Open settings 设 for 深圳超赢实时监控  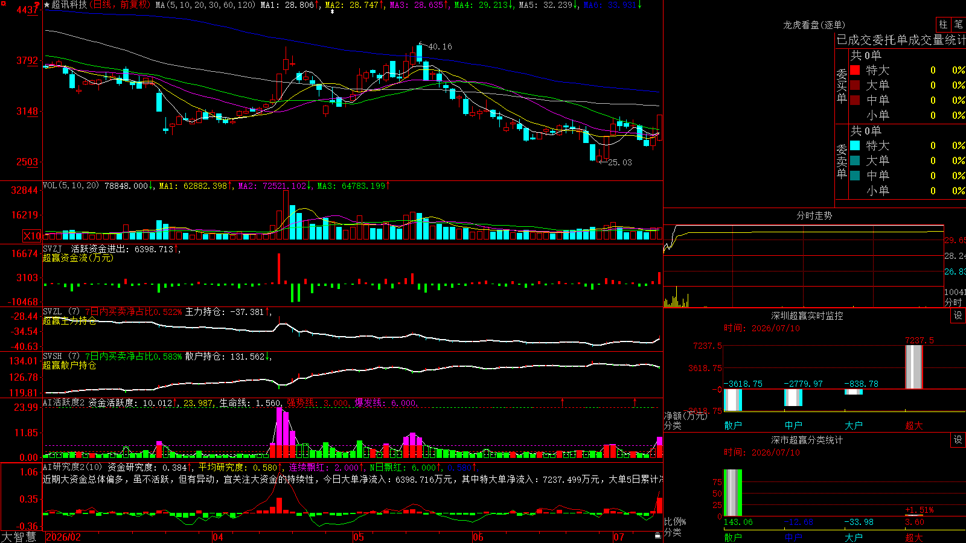[x=958, y=316]
